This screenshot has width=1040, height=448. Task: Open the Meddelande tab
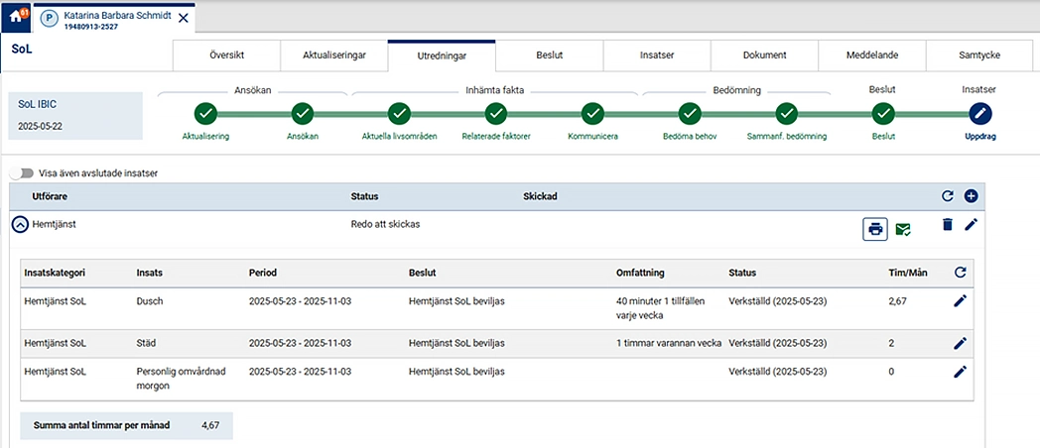click(871, 56)
